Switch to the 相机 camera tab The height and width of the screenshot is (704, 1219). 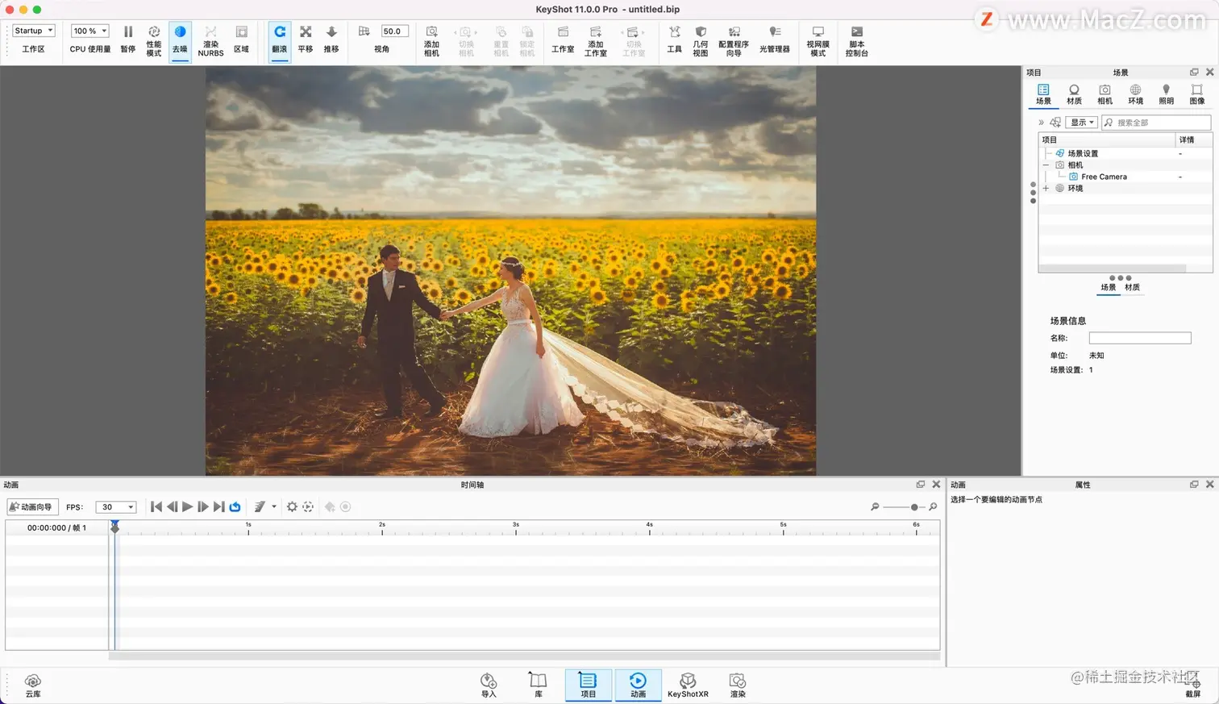pos(1105,94)
